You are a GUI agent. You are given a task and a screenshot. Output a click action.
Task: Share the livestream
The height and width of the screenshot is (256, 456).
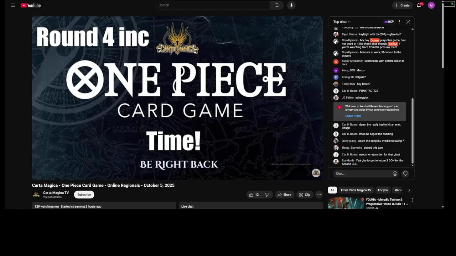click(284, 195)
